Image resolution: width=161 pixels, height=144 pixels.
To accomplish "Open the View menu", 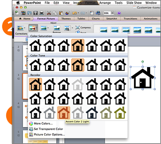I will [66, 3].
